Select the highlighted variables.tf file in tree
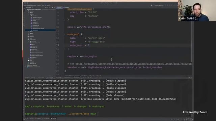The height and width of the screenshot is (121, 216). pos(40,30)
